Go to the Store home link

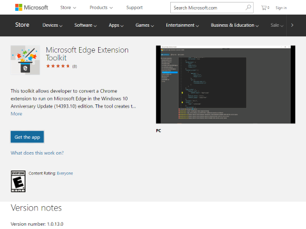(x=22, y=25)
